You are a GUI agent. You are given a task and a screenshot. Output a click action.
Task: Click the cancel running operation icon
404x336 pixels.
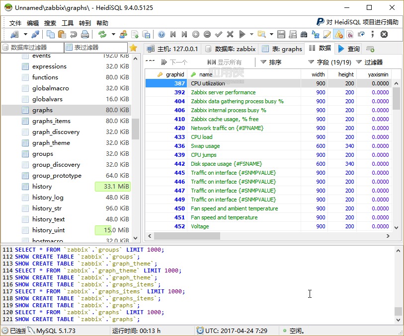coord(384,34)
